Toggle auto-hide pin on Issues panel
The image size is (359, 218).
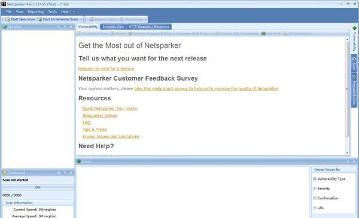(348, 161)
